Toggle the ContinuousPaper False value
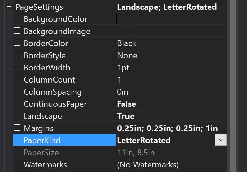 point(127,104)
